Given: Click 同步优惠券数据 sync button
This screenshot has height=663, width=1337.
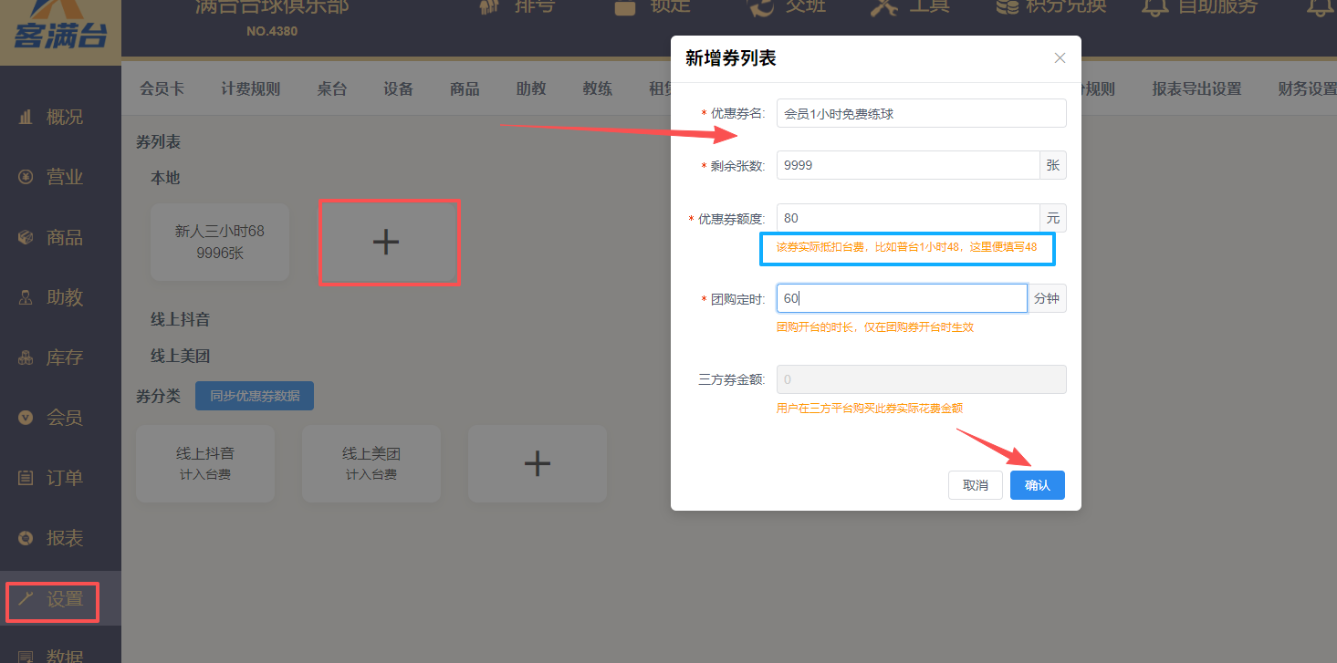Looking at the screenshot, I should coord(254,395).
